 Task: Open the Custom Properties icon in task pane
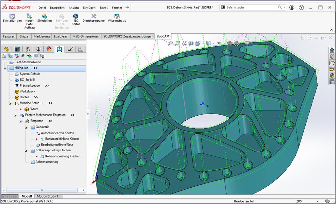point(332,82)
